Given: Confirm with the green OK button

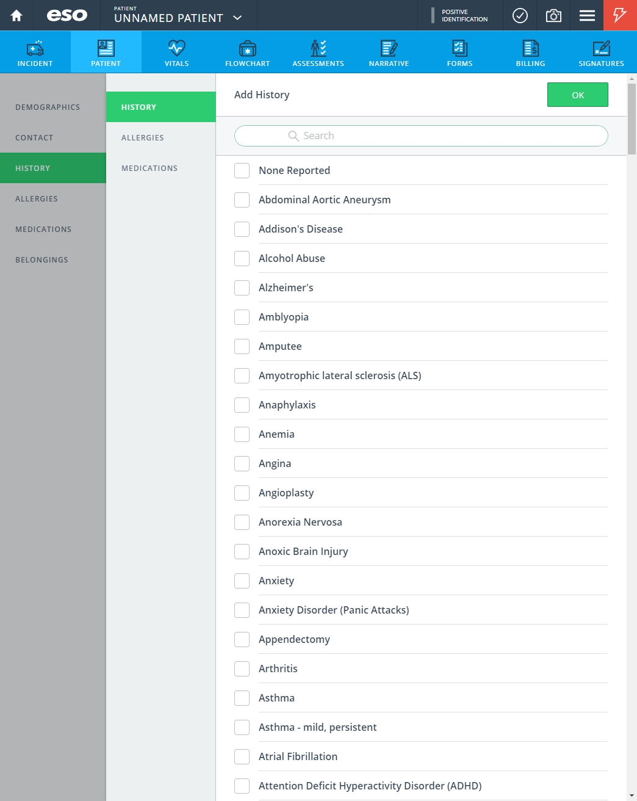Looking at the screenshot, I should (578, 95).
